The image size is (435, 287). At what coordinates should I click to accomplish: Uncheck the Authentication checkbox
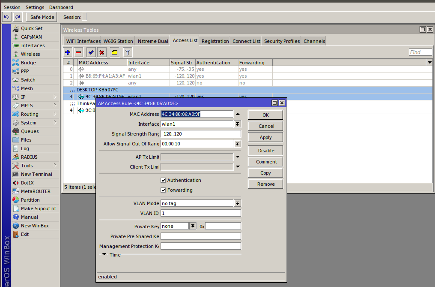click(163, 180)
